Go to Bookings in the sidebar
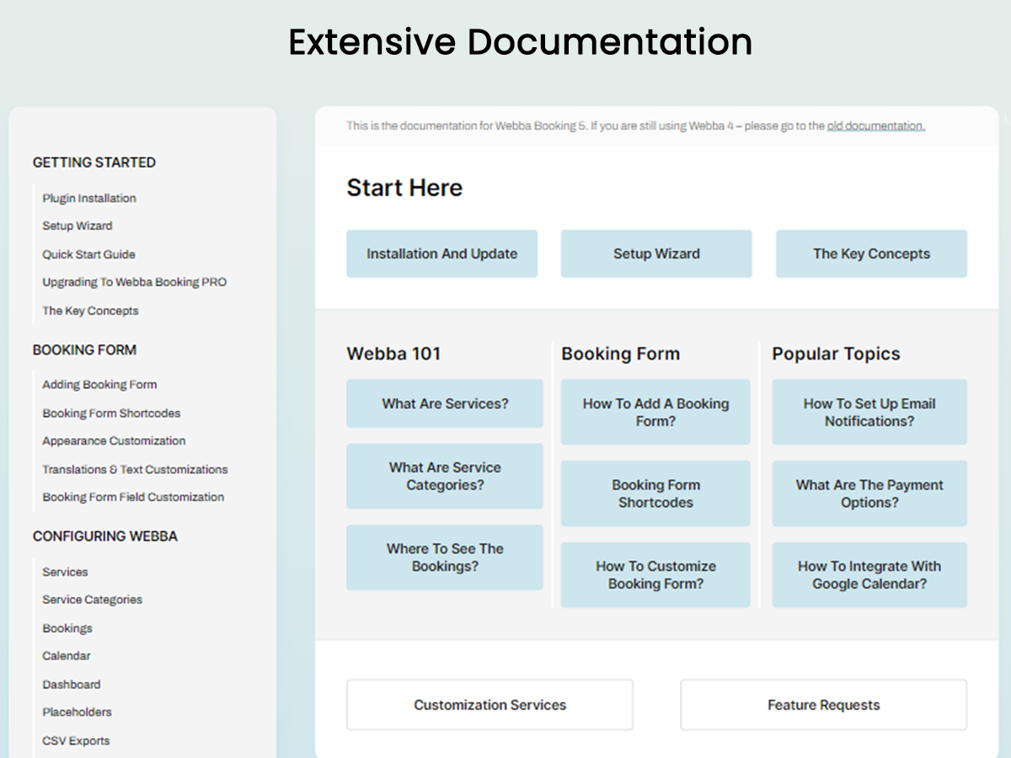 [x=67, y=628]
